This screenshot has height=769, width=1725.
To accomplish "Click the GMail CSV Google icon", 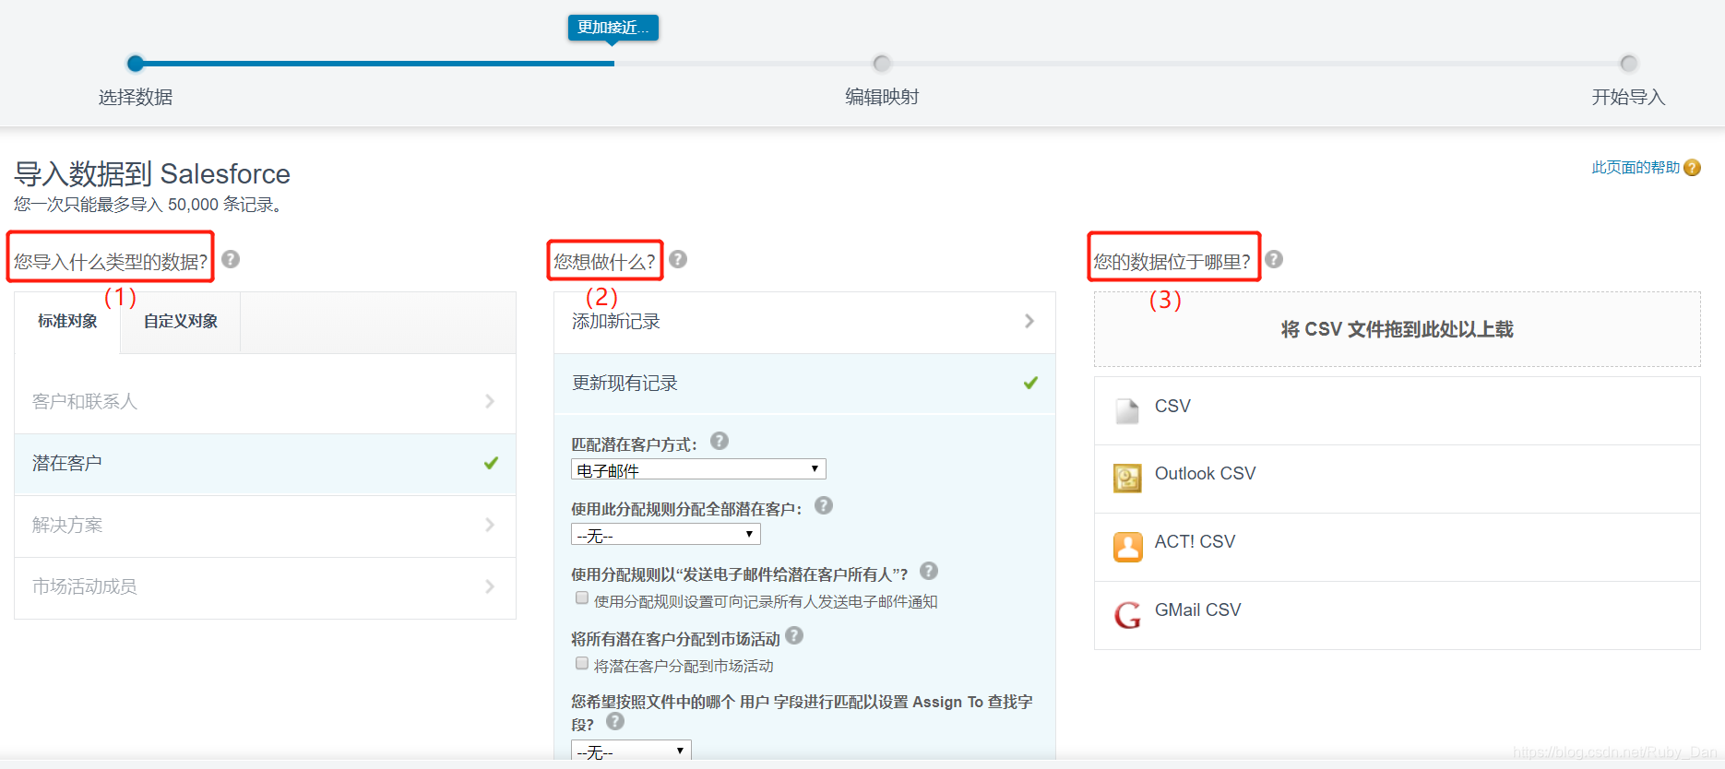I will tap(1127, 615).
